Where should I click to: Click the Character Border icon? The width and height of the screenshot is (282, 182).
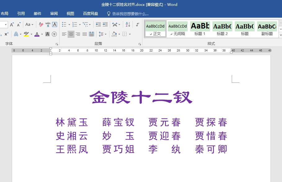coord(55,25)
